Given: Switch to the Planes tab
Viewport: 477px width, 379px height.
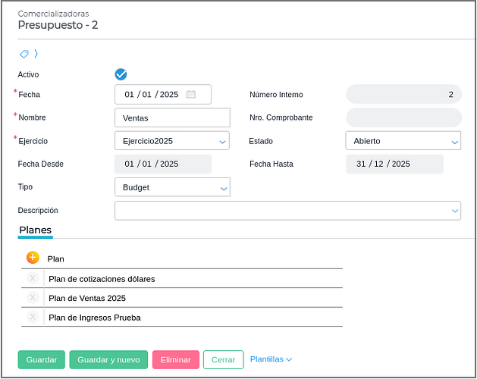Looking at the screenshot, I should [x=36, y=230].
